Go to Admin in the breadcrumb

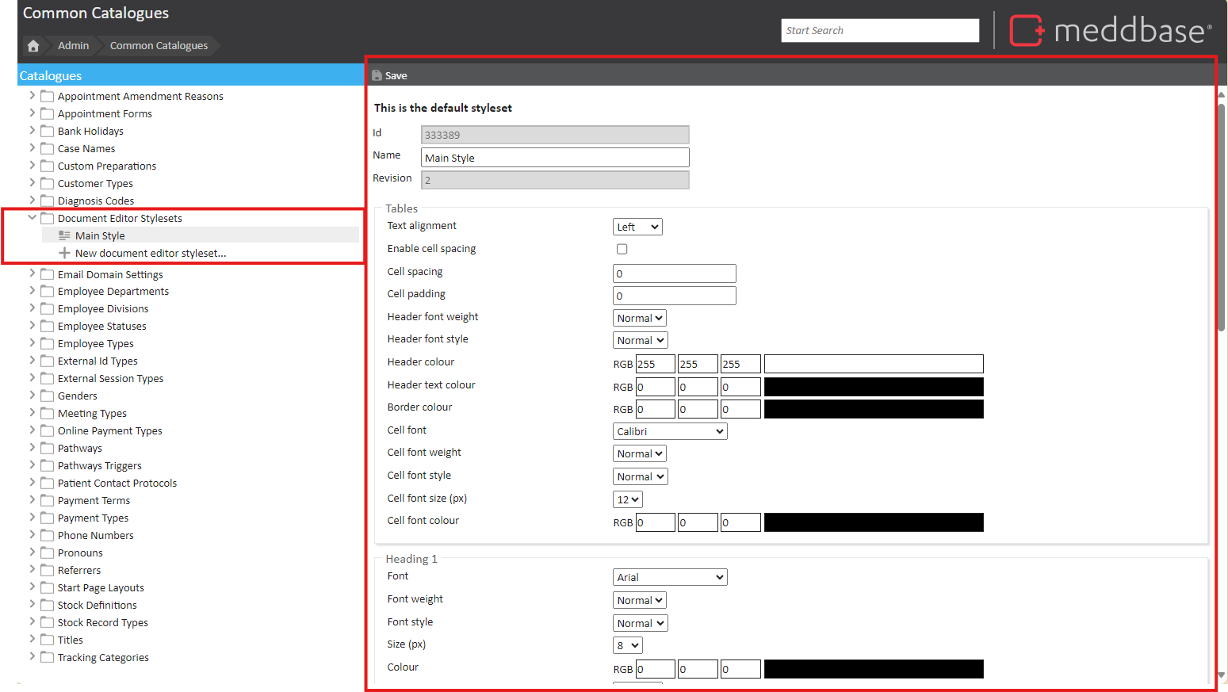73,46
